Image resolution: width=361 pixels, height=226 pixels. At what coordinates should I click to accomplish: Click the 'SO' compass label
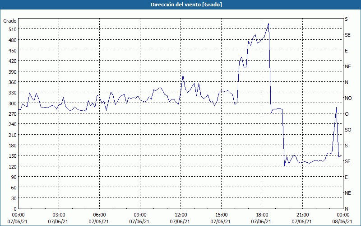tap(348, 130)
